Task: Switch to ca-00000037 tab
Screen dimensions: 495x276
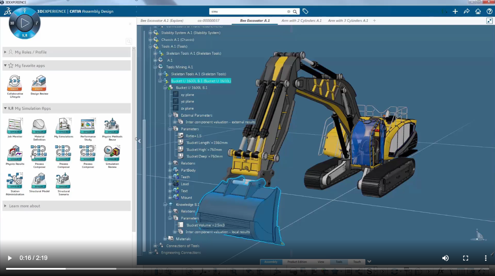Action: pyautogui.click(x=208, y=20)
